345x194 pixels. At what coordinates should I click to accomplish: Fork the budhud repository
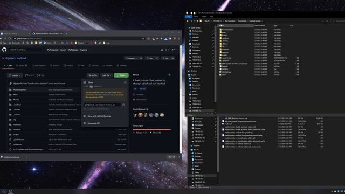coord(167,58)
